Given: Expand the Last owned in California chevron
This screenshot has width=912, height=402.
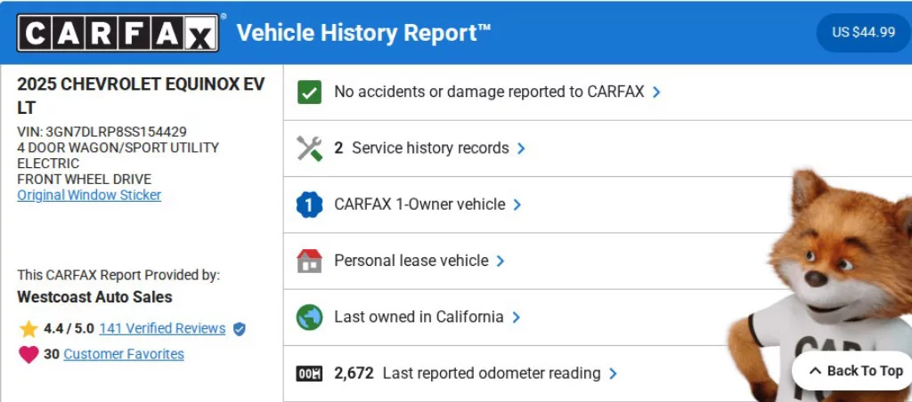Looking at the screenshot, I should coord(516,318).
